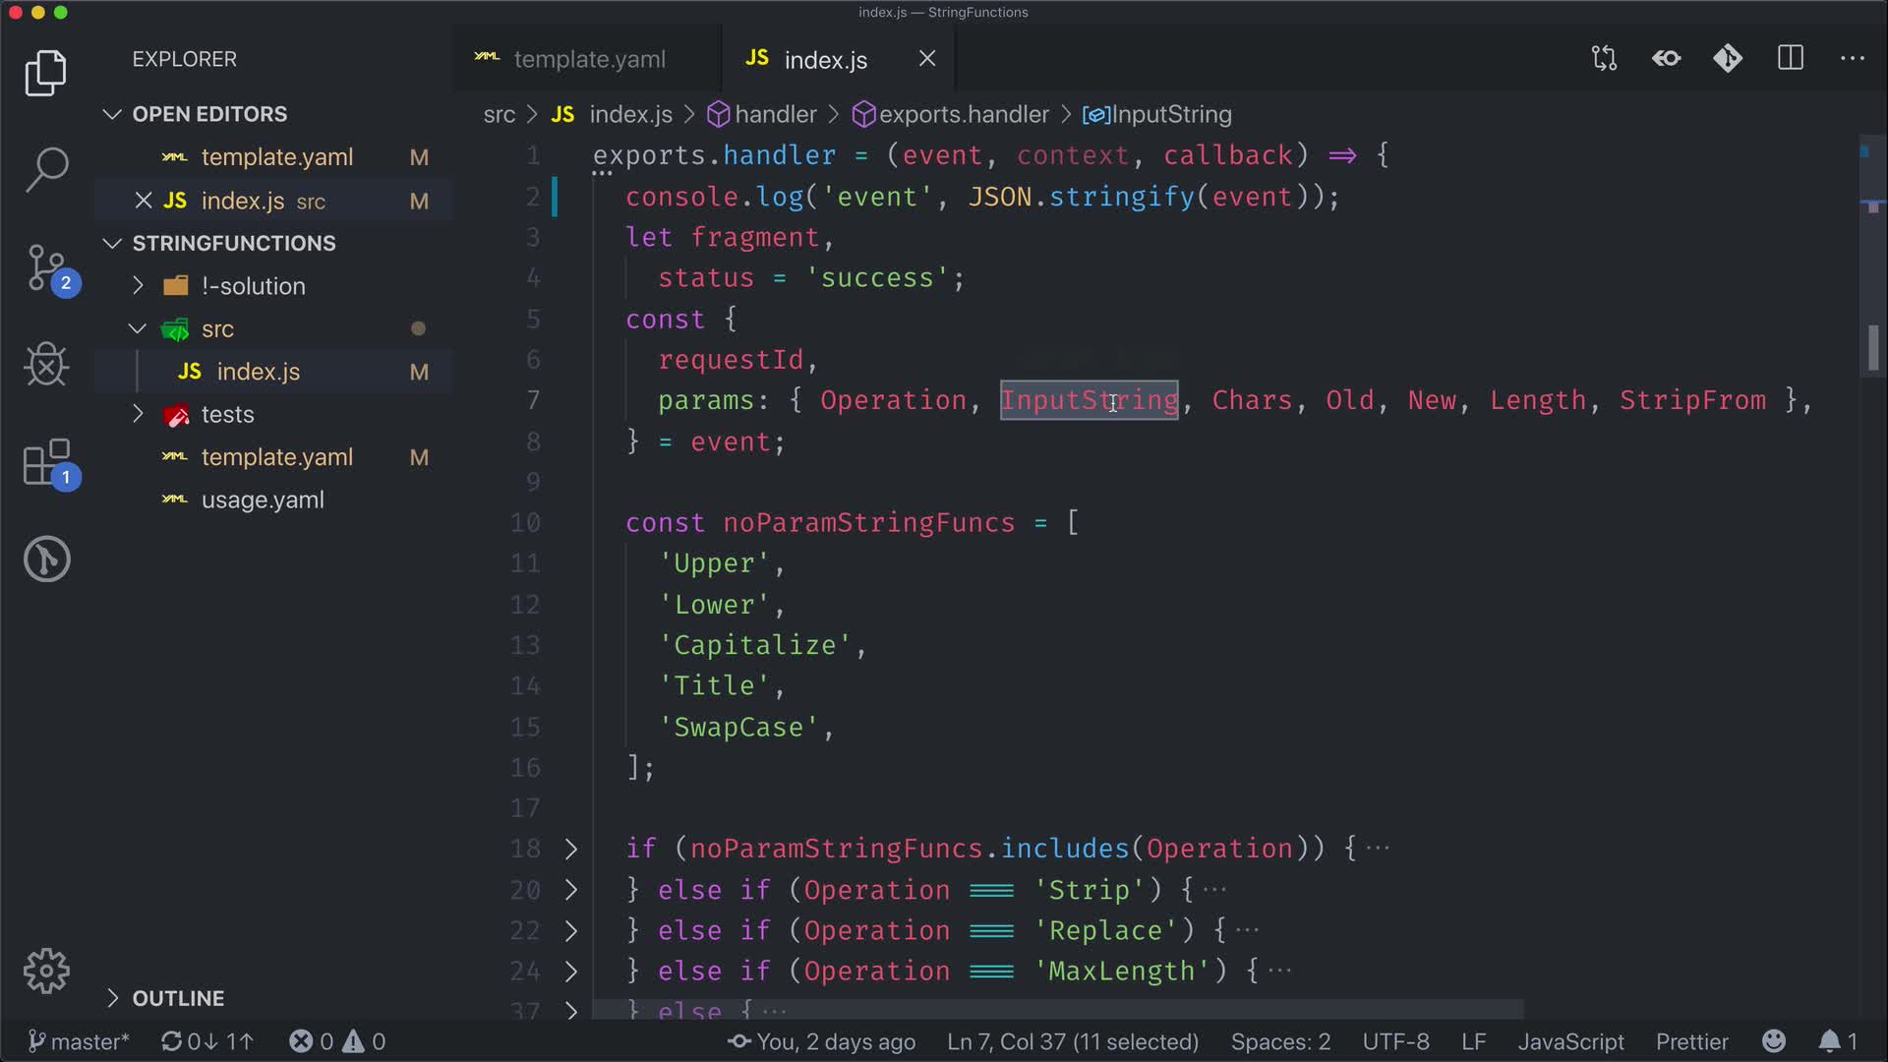Change JavaScript language mode in status bar

[x=1570, y=1041]
